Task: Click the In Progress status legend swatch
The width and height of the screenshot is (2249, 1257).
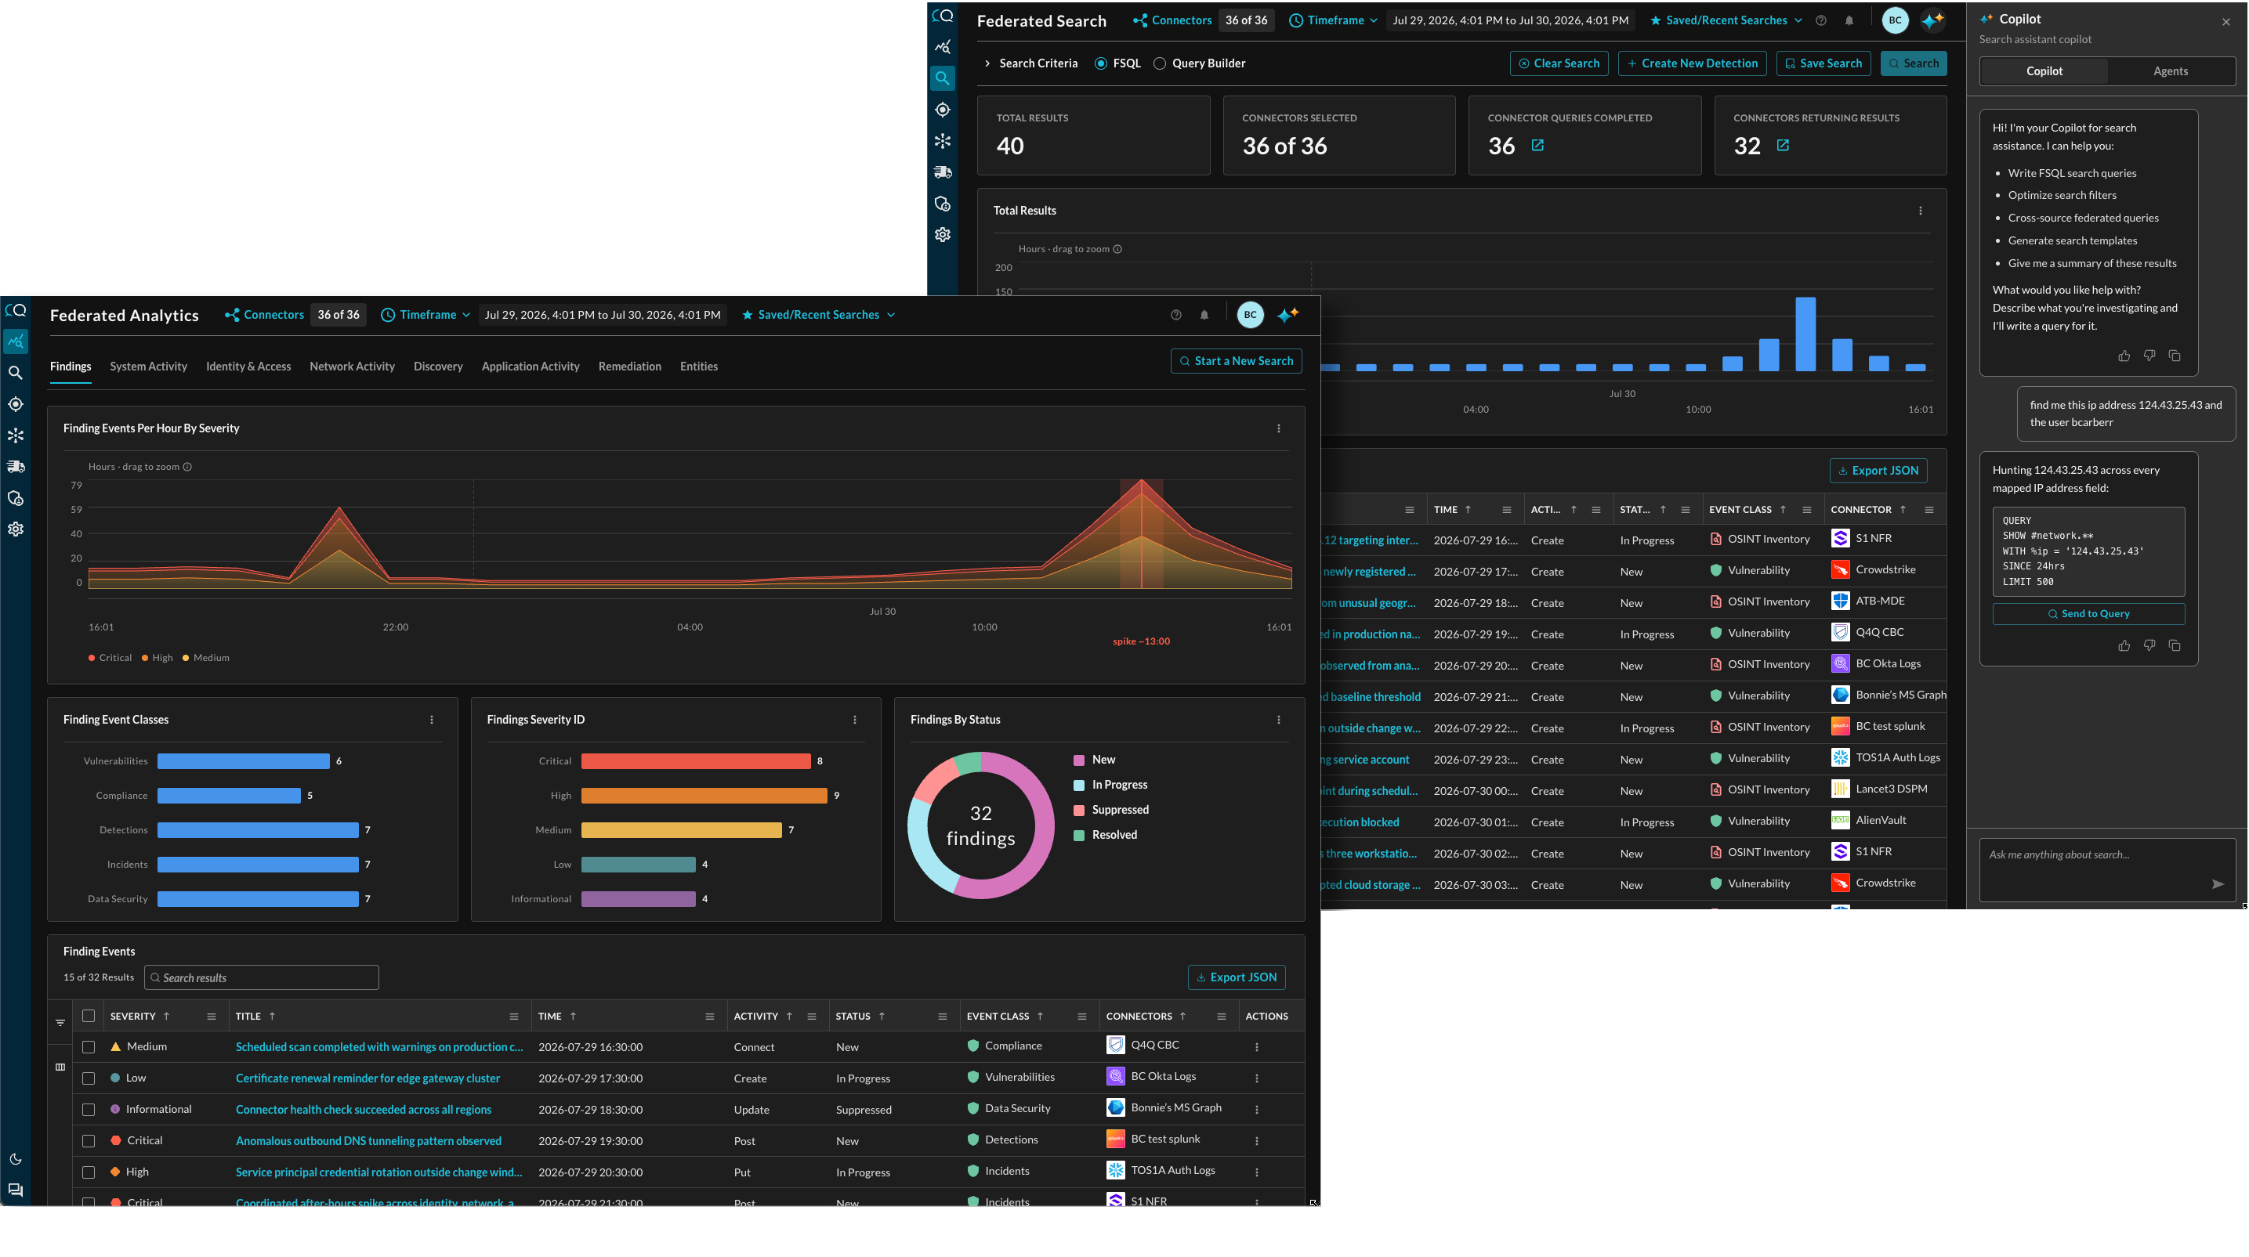Action: (1078, 785)
